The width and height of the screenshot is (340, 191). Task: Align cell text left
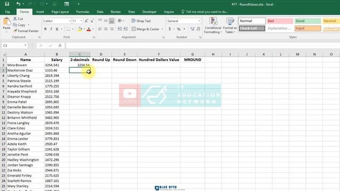(100, 29)
